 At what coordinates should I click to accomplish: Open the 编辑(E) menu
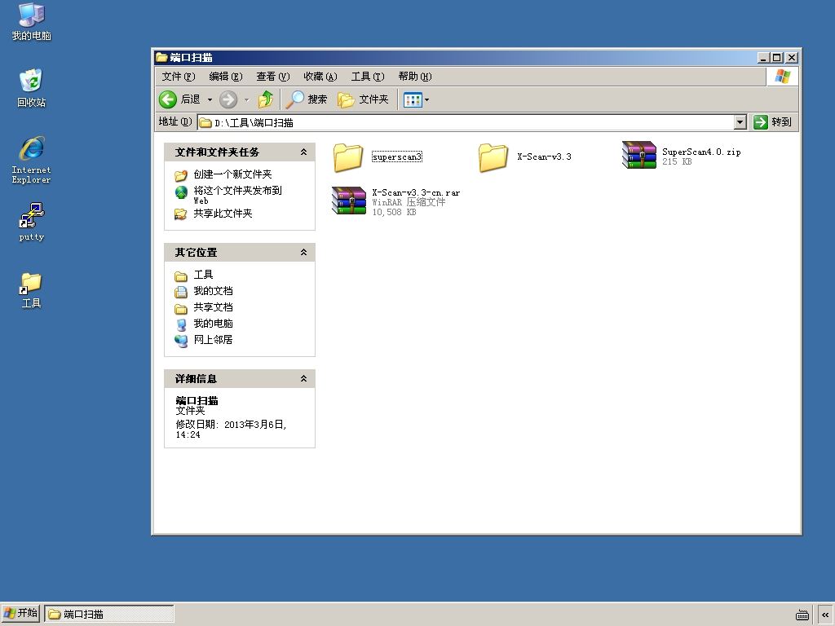coord(226,77)
